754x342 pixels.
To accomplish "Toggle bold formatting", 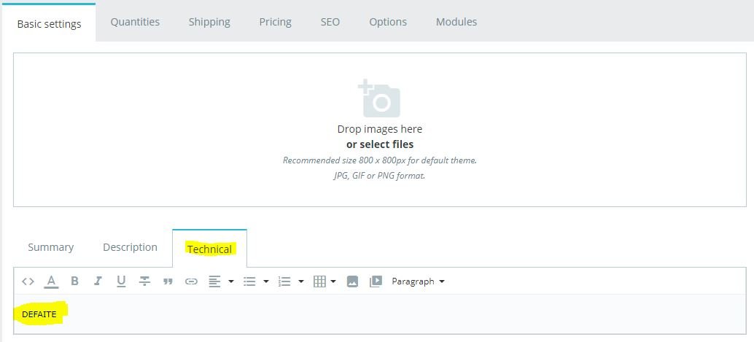I will tap(74, 281).
